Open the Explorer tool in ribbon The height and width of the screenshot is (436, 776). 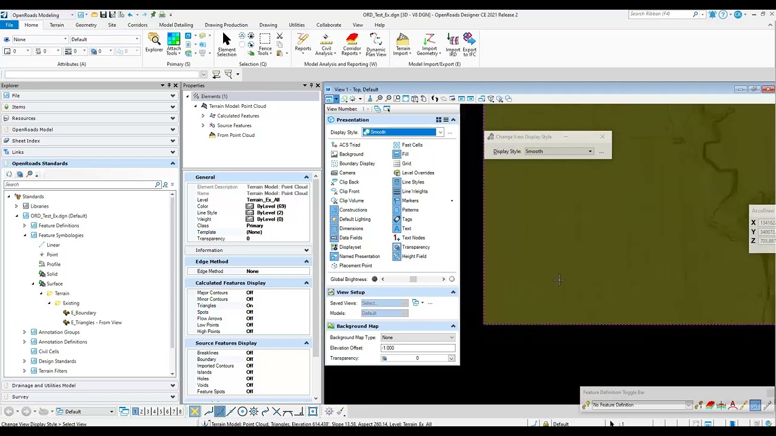click(154, 44)
